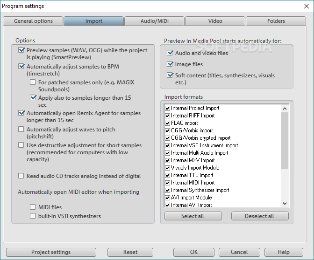Toggle Visuals Import Module checkbox
The width and height of the screenshot is (314, 260).
pyautogui.click(x=167, y=168)
